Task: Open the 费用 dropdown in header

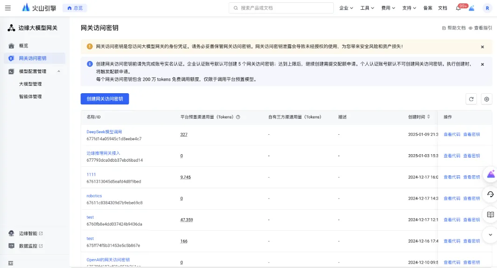Action: [x=388, y=8]
